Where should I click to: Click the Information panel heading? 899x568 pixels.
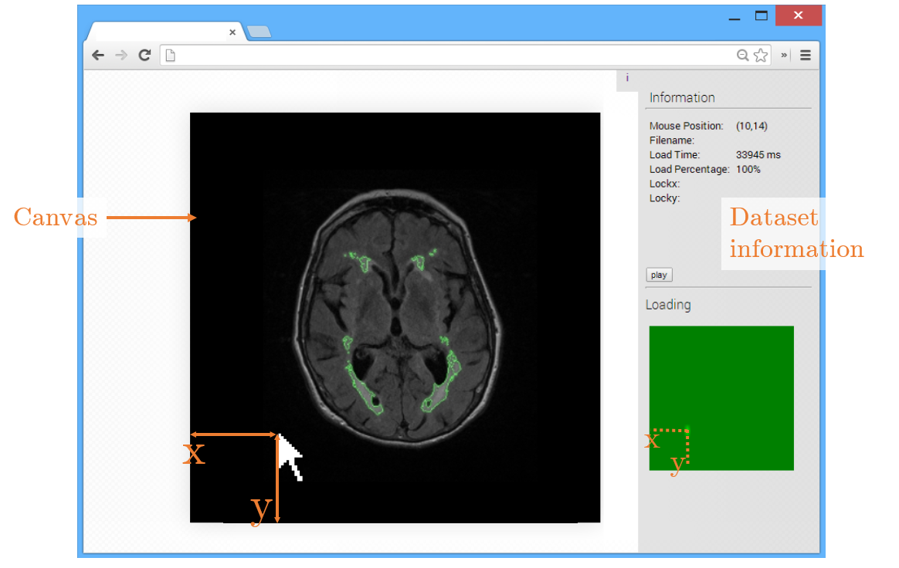tap(682, 97)
